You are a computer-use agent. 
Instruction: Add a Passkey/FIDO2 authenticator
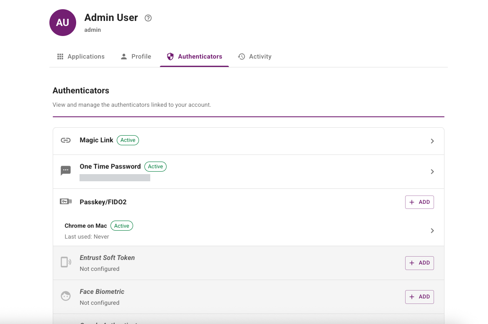(419, 202)
